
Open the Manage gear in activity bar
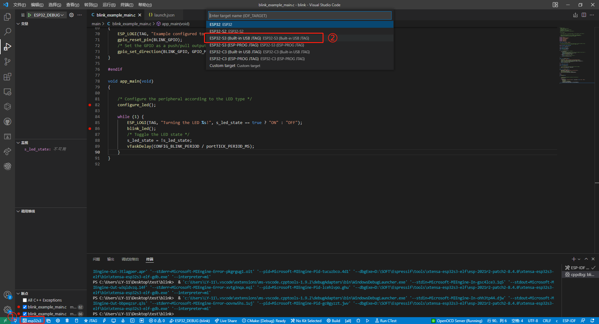(x=7, y=309)
